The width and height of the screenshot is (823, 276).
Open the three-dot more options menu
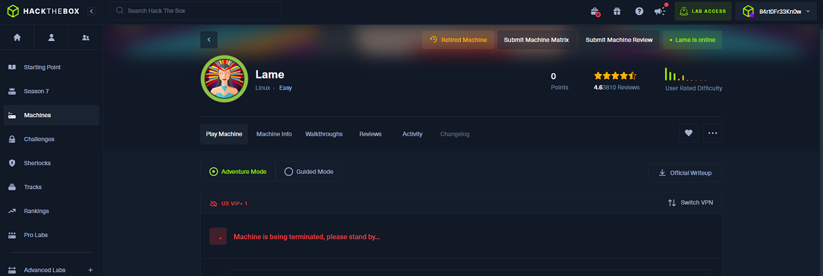713,134
